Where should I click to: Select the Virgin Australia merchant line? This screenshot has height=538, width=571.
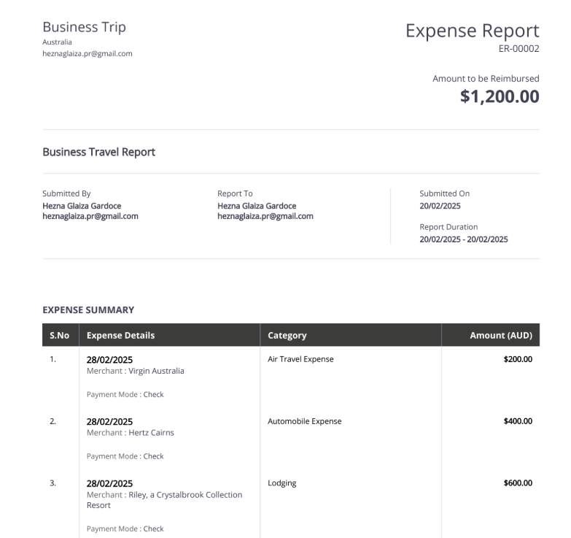(136, 371)
